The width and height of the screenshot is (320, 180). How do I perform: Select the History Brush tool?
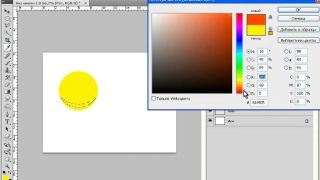[7, 77]
